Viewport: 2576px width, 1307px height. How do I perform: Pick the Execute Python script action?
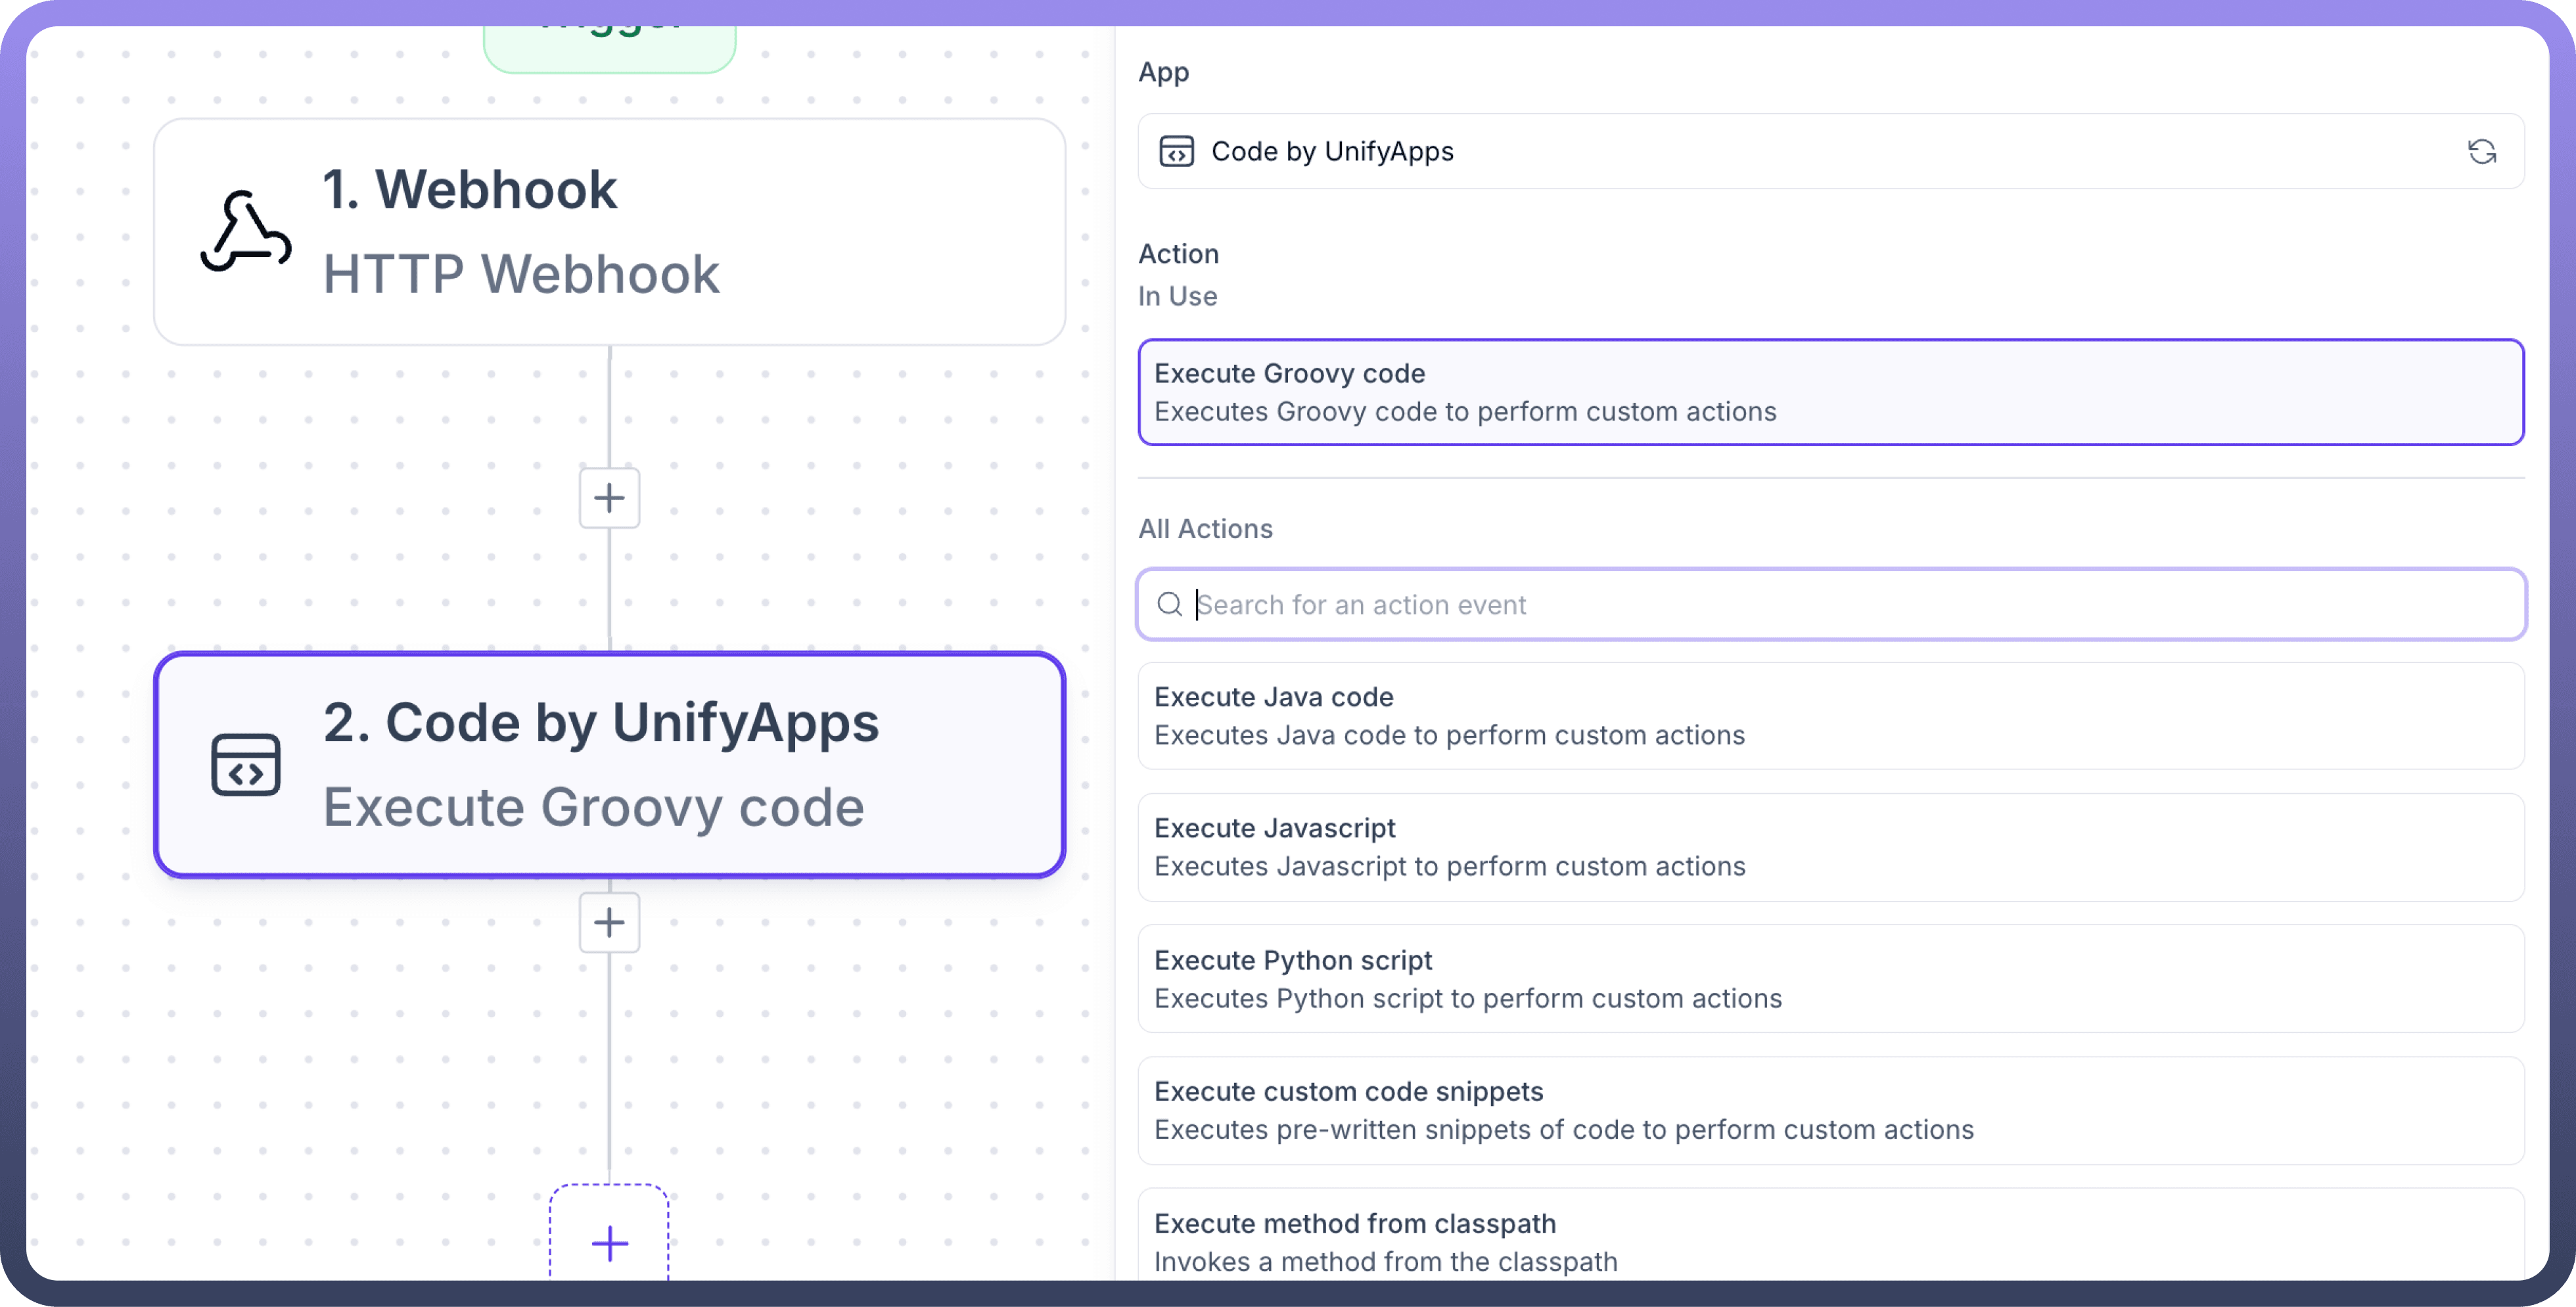[1830, 979]
